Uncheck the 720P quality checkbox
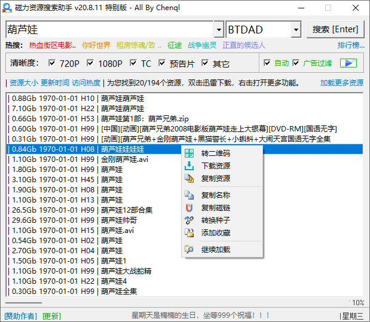The image size is (370, 322). pyautogui.click(x=51, y=63)
